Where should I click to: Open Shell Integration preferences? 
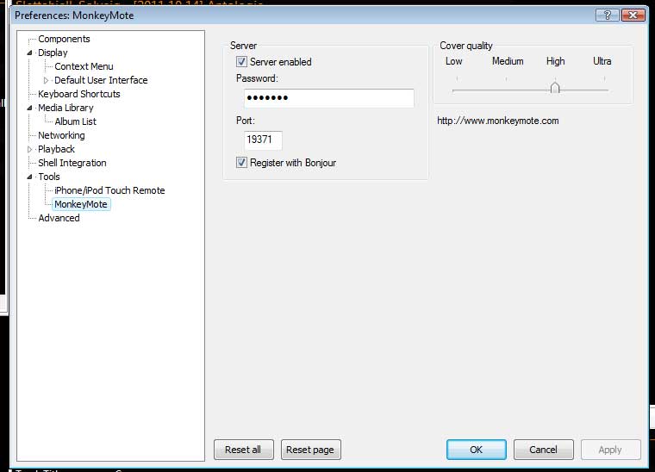pos(72,163)
